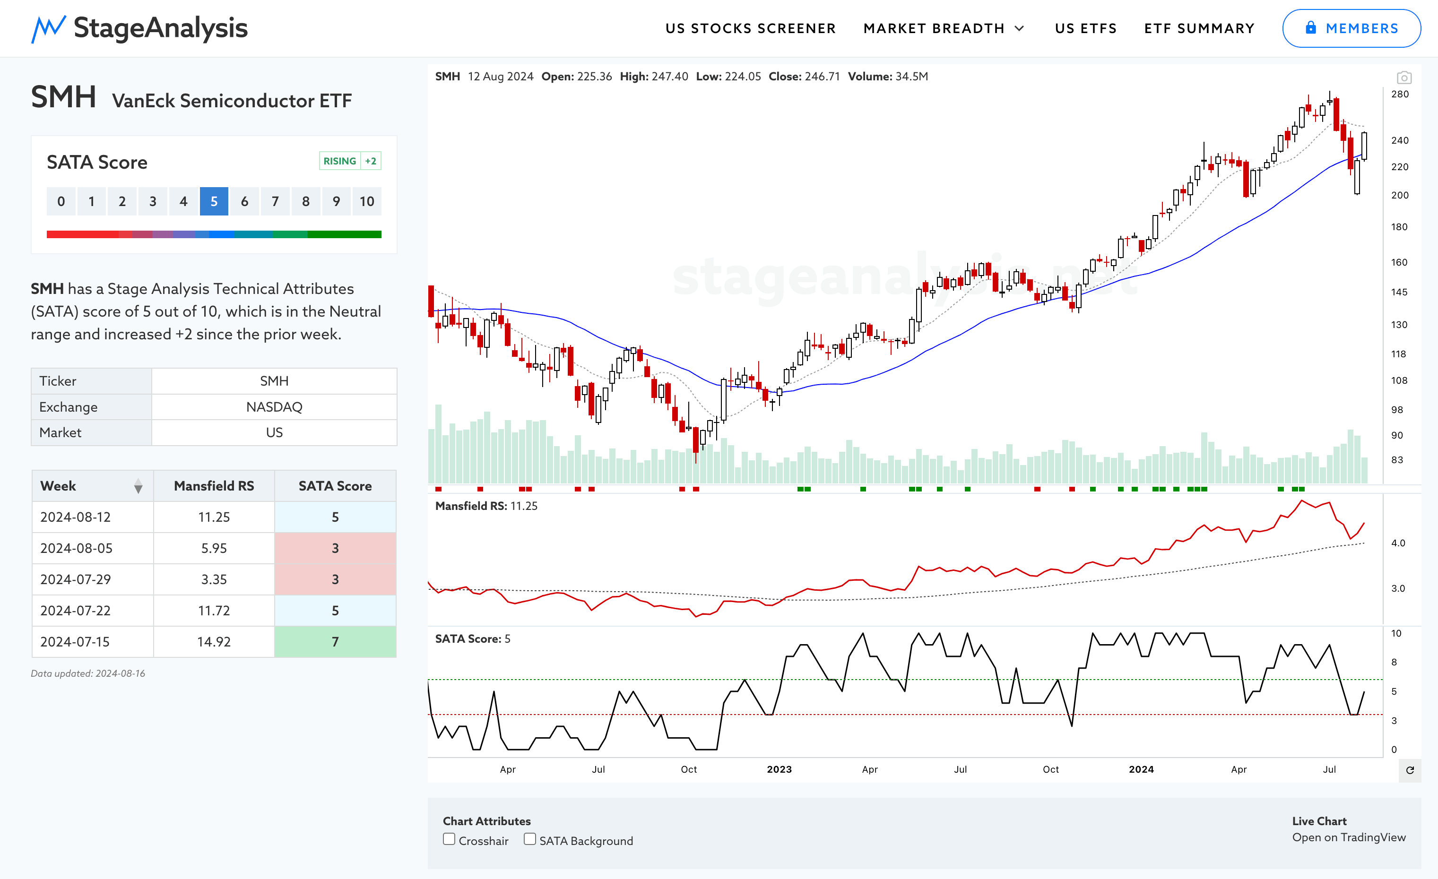
Task: Click the Live Chart heading
Action: click(1319, 821)
